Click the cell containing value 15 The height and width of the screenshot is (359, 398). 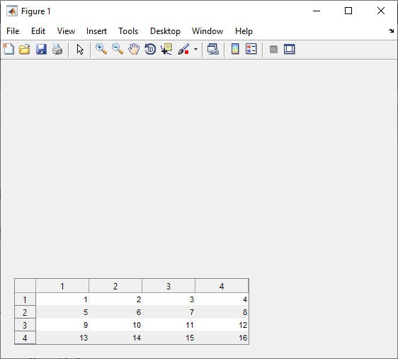169,338
